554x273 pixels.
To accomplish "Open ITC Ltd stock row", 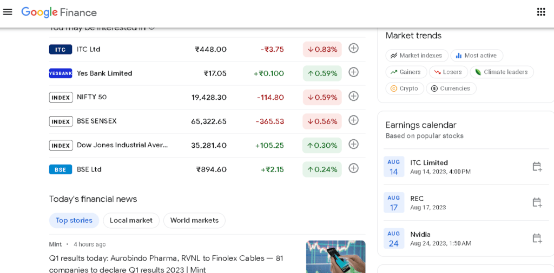I will (207, 49).
